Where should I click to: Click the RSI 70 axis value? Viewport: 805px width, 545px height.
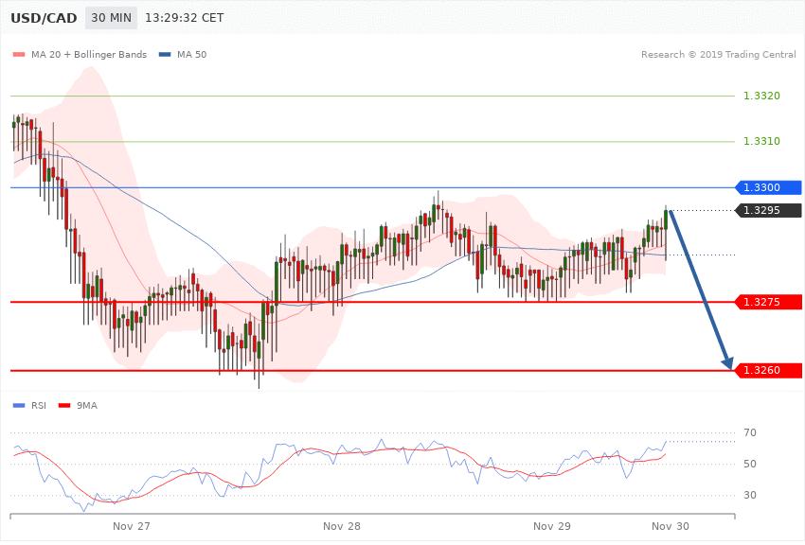click(x=750, y=432)
